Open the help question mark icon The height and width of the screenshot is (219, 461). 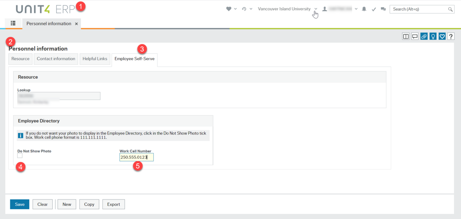(x=451, y=36)
